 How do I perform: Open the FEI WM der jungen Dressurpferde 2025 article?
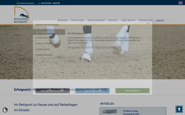click(x=131, y=113)
